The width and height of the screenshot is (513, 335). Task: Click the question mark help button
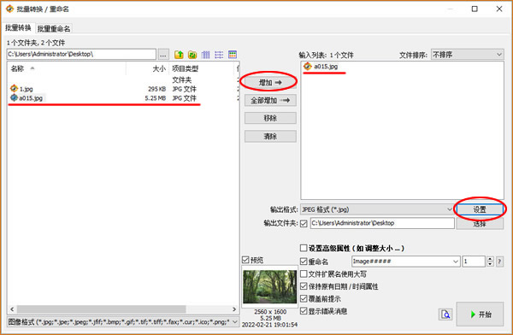pos(499,262)
